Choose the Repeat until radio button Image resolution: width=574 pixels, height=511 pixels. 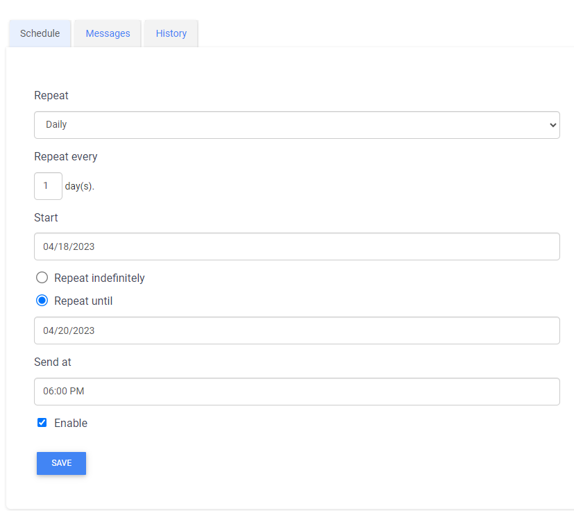[42, 301]
